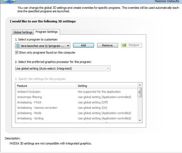Open the tera-launcher.exe program dropdown
This screenshot has height=153, width=182.
(x=42, y=46)
